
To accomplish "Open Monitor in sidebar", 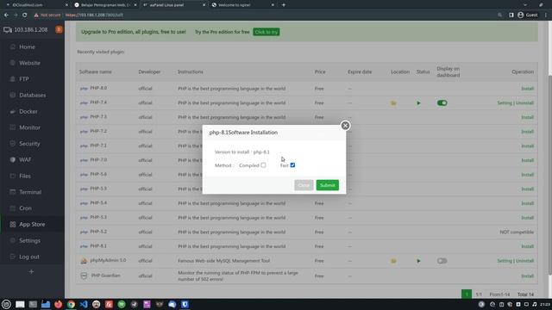I will pyautogui.click(x=29, y=127).
